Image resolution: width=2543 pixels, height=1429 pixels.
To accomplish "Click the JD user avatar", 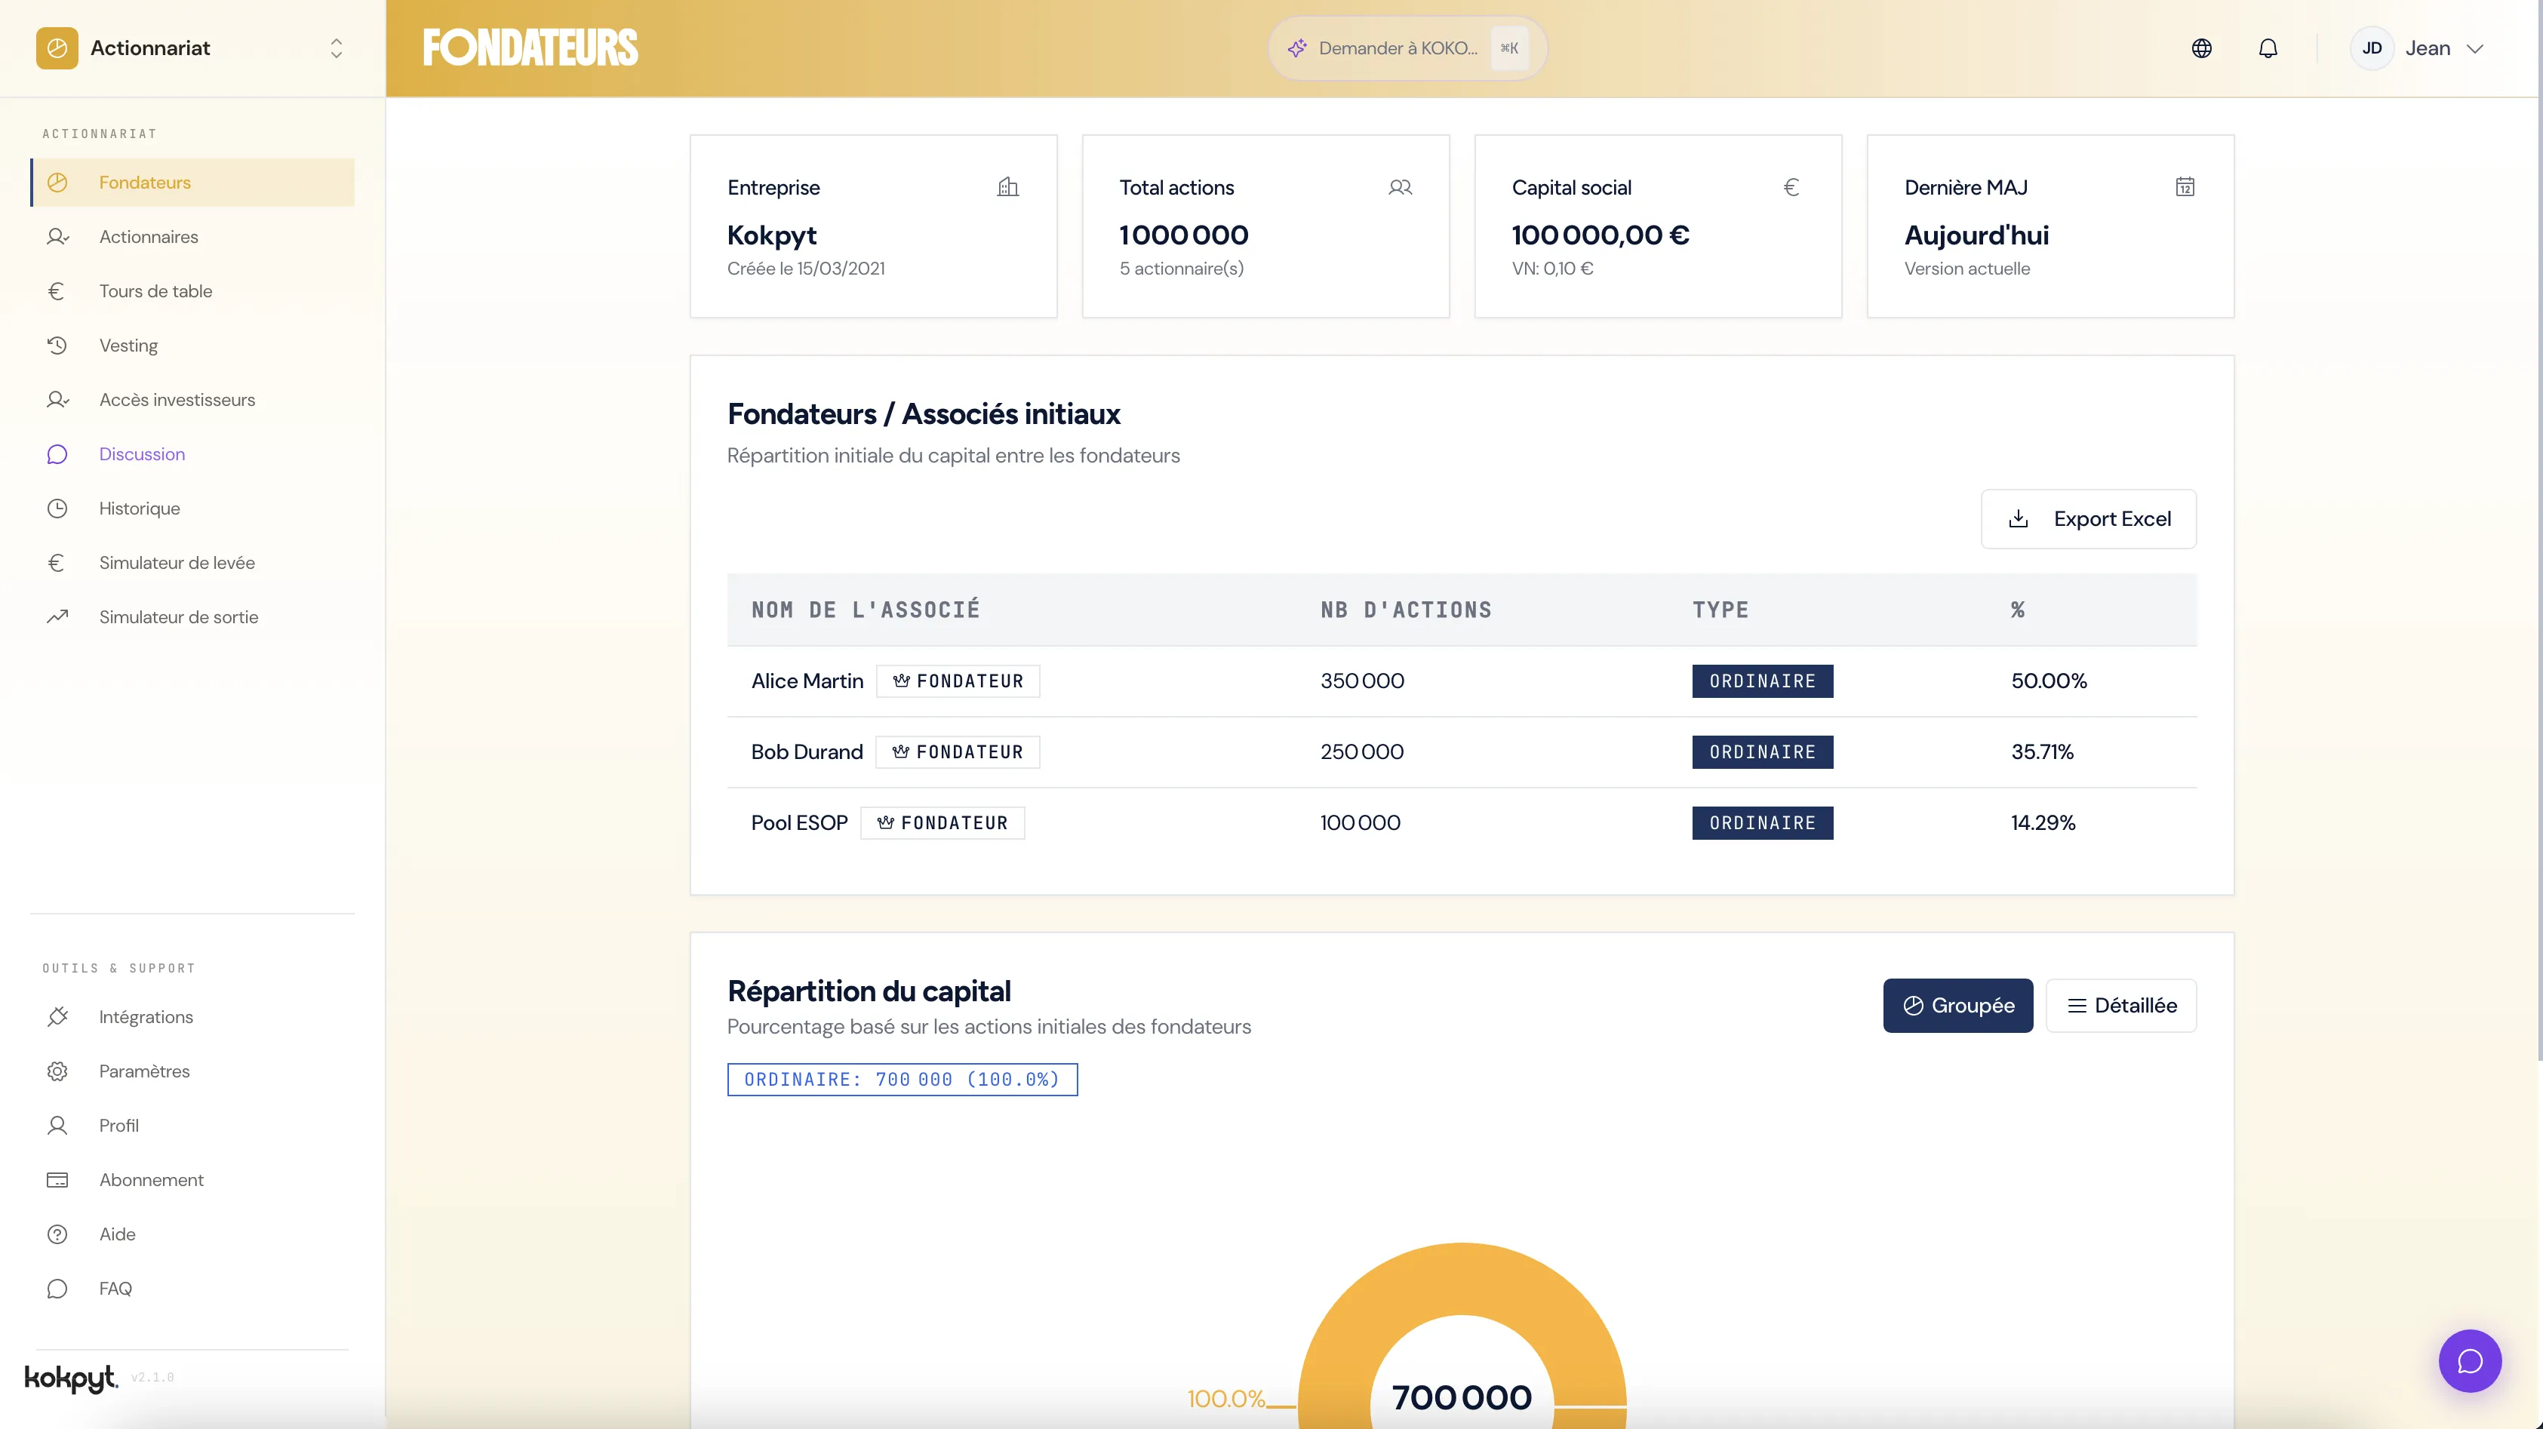I will point(2371,48).
